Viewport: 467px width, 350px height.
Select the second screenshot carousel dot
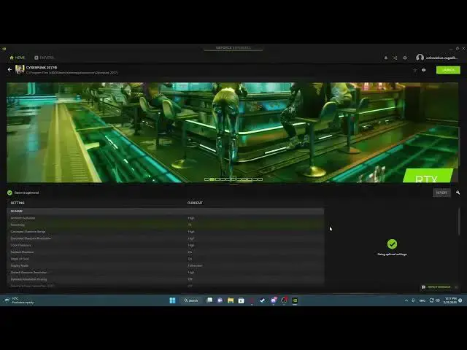coord(212,179)
